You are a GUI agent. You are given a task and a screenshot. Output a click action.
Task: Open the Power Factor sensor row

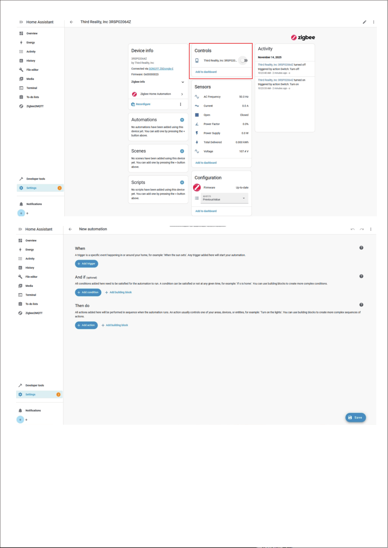click(x=222, y=124)
